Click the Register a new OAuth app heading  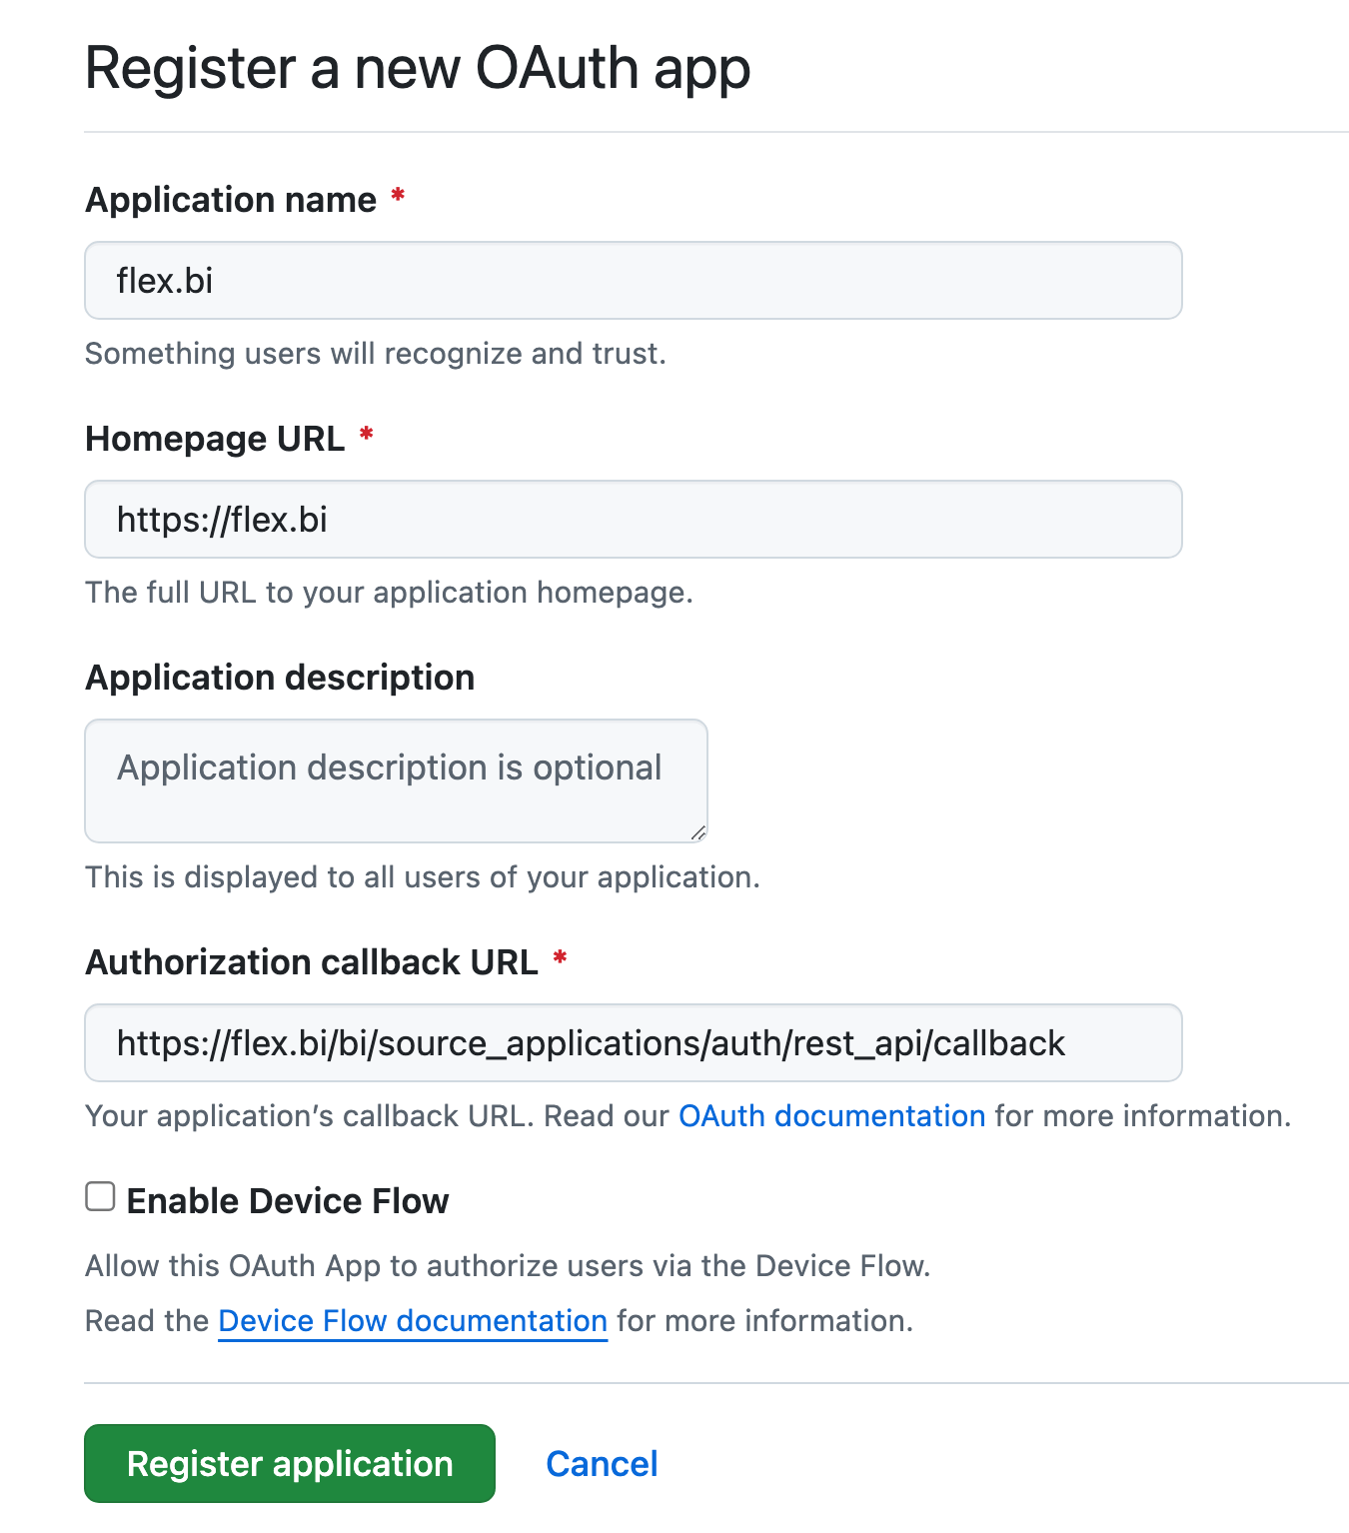[x=418, y=68]
